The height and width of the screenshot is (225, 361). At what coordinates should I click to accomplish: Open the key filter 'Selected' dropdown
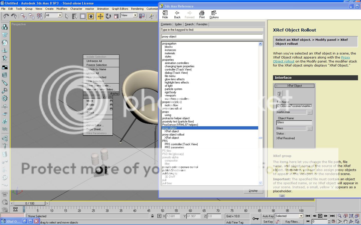tap(301, 216)
